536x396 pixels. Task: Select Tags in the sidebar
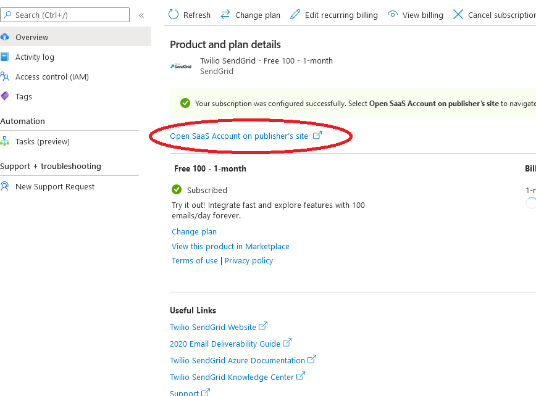point(23,96)
